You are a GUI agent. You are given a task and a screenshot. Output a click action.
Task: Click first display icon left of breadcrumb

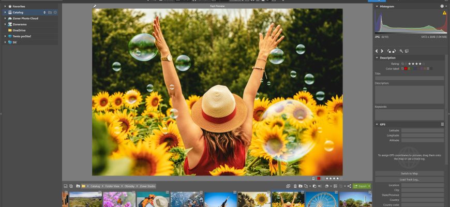tap(66, 186)
